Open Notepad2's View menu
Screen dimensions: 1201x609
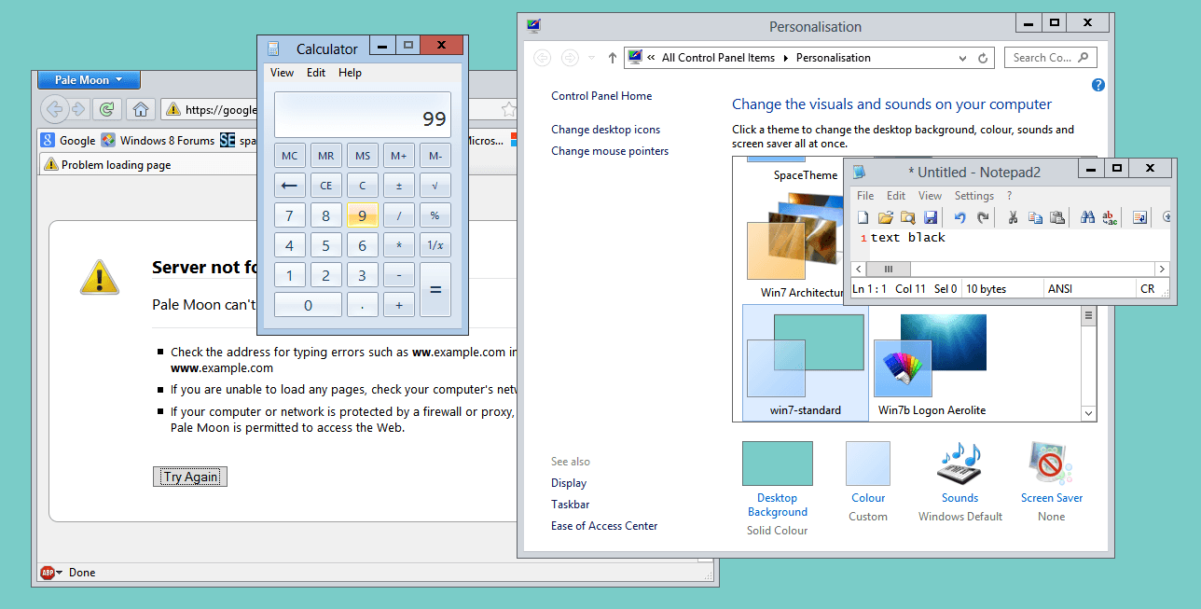point(931,196)
